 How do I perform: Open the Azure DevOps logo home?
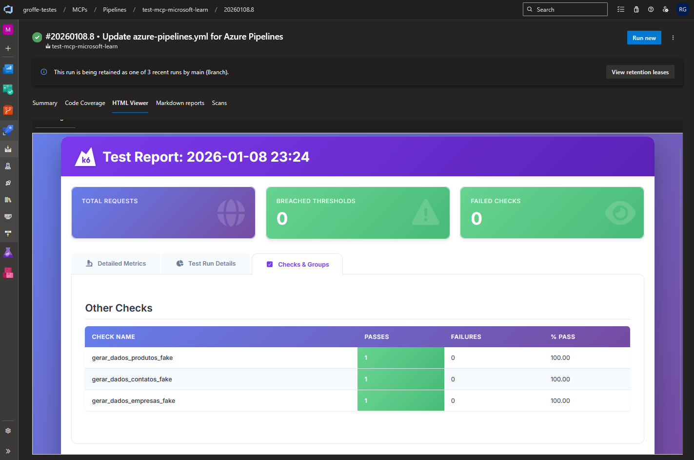(x=8, y=9)
